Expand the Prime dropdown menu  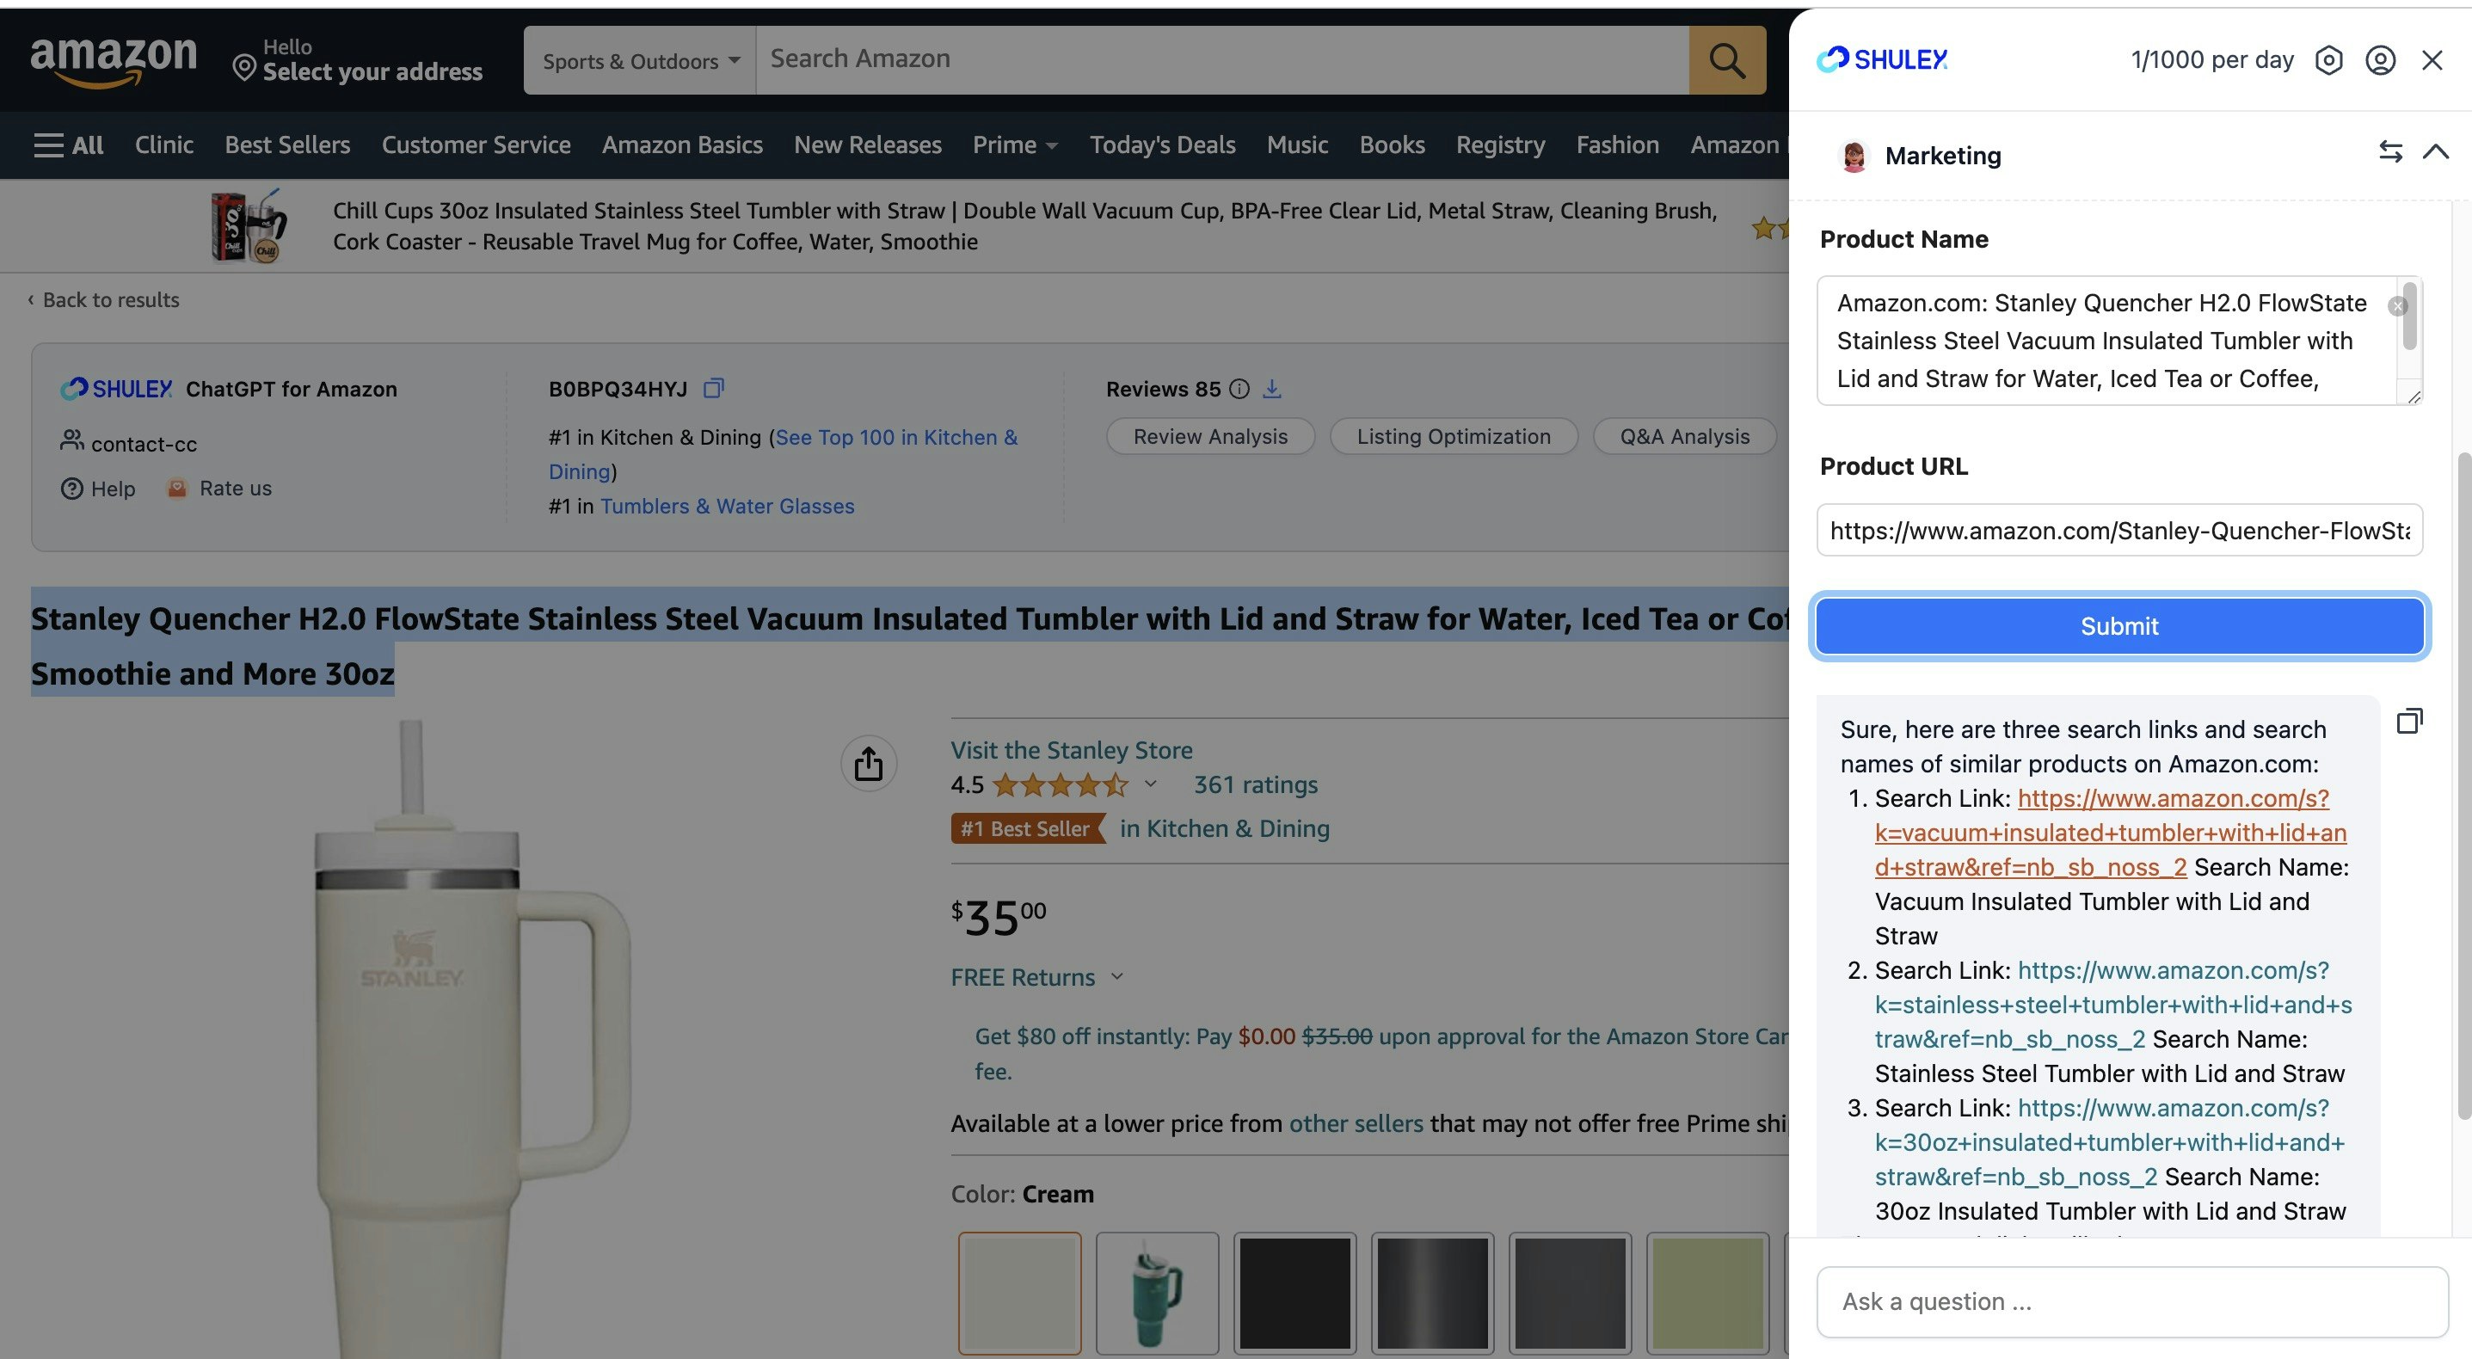click(x=1014, y=145)
